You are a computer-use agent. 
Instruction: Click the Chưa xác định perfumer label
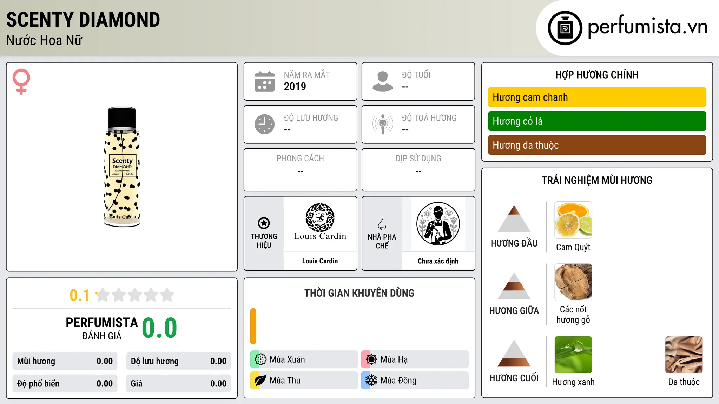[438, 261]
